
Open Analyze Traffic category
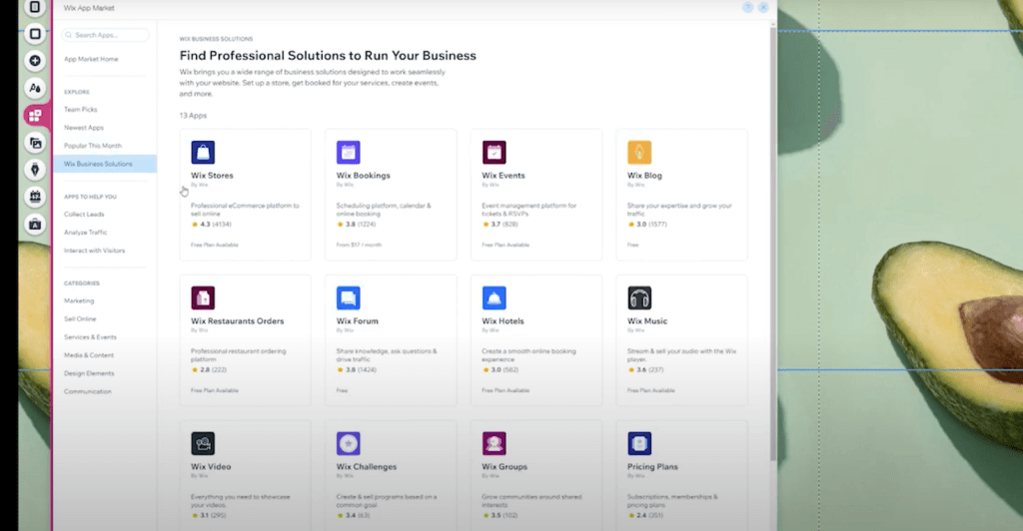(86, 233)
